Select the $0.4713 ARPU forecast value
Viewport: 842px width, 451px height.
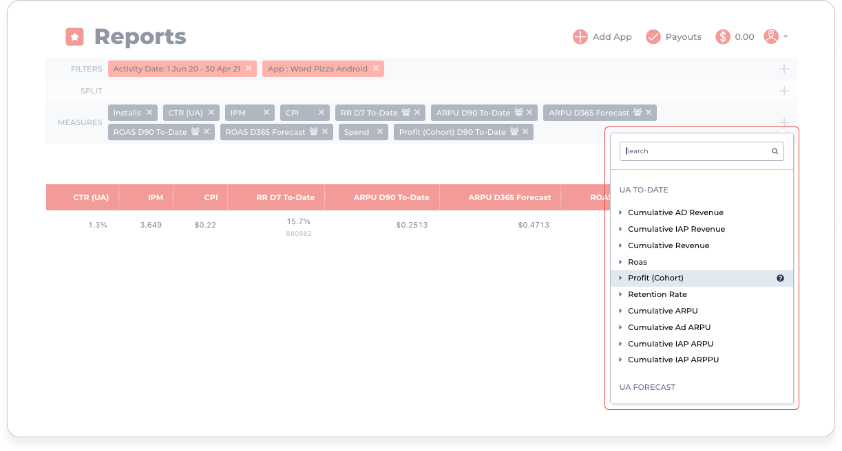click(534, 225)
